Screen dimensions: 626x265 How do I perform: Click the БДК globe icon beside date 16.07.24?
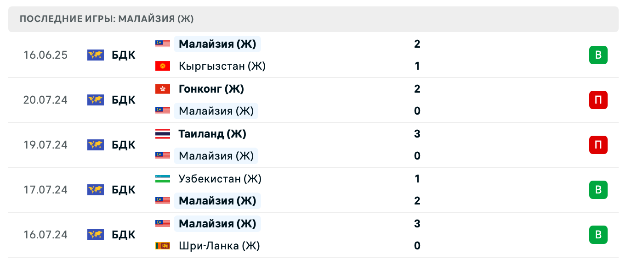(95, 235)
